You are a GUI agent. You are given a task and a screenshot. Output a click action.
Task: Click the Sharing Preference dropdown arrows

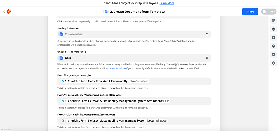coord(207,34)
